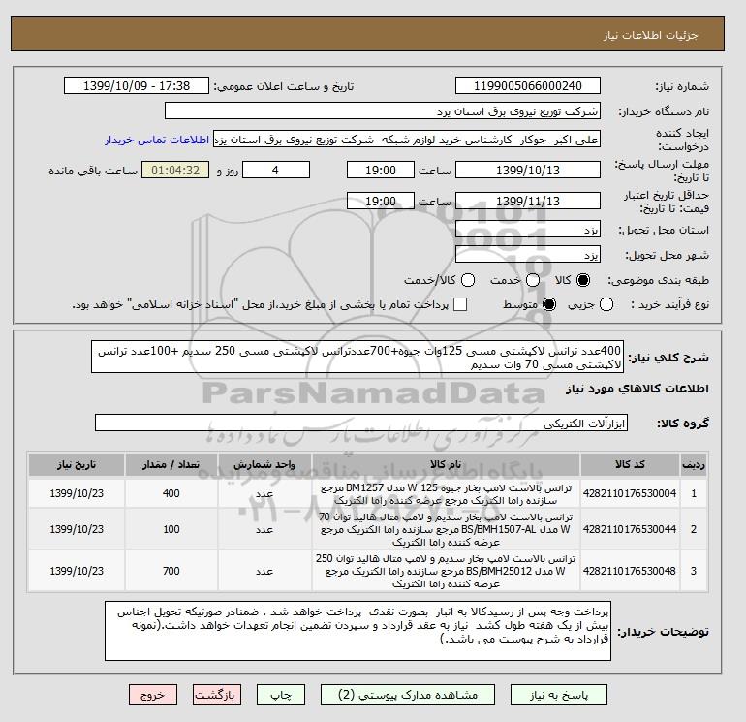746x722 pixels.
Task: Click the price validity date 1399/11/13
Action: (x=528, y=201)
